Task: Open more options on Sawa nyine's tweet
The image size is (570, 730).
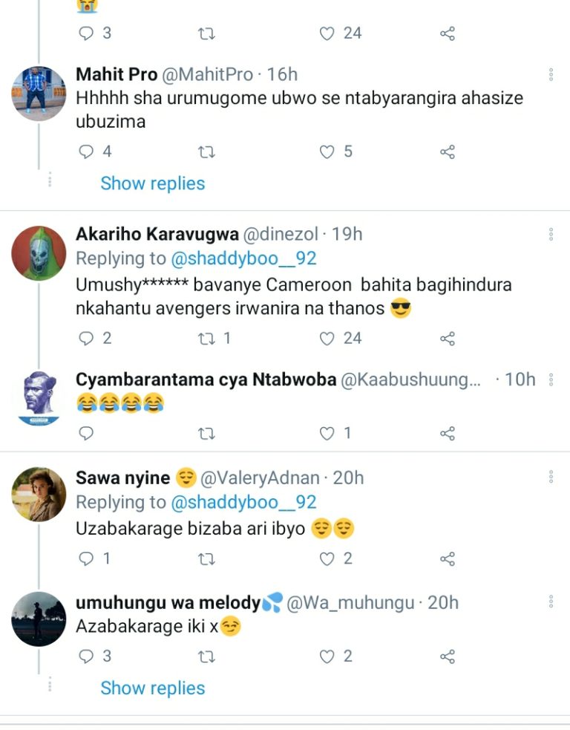Action: pyautogui.click(x=551, y=478)
